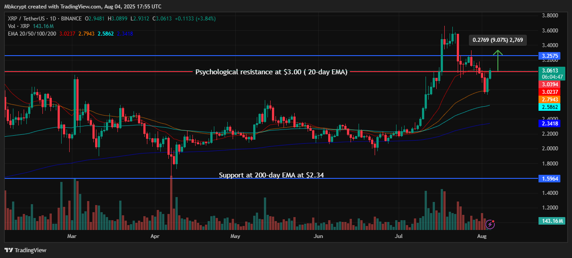Select the 0.2769 (9.07%) measurement callout
This screenshot has height=258, width=572.
pyautogui.click(x=497, y=40)
